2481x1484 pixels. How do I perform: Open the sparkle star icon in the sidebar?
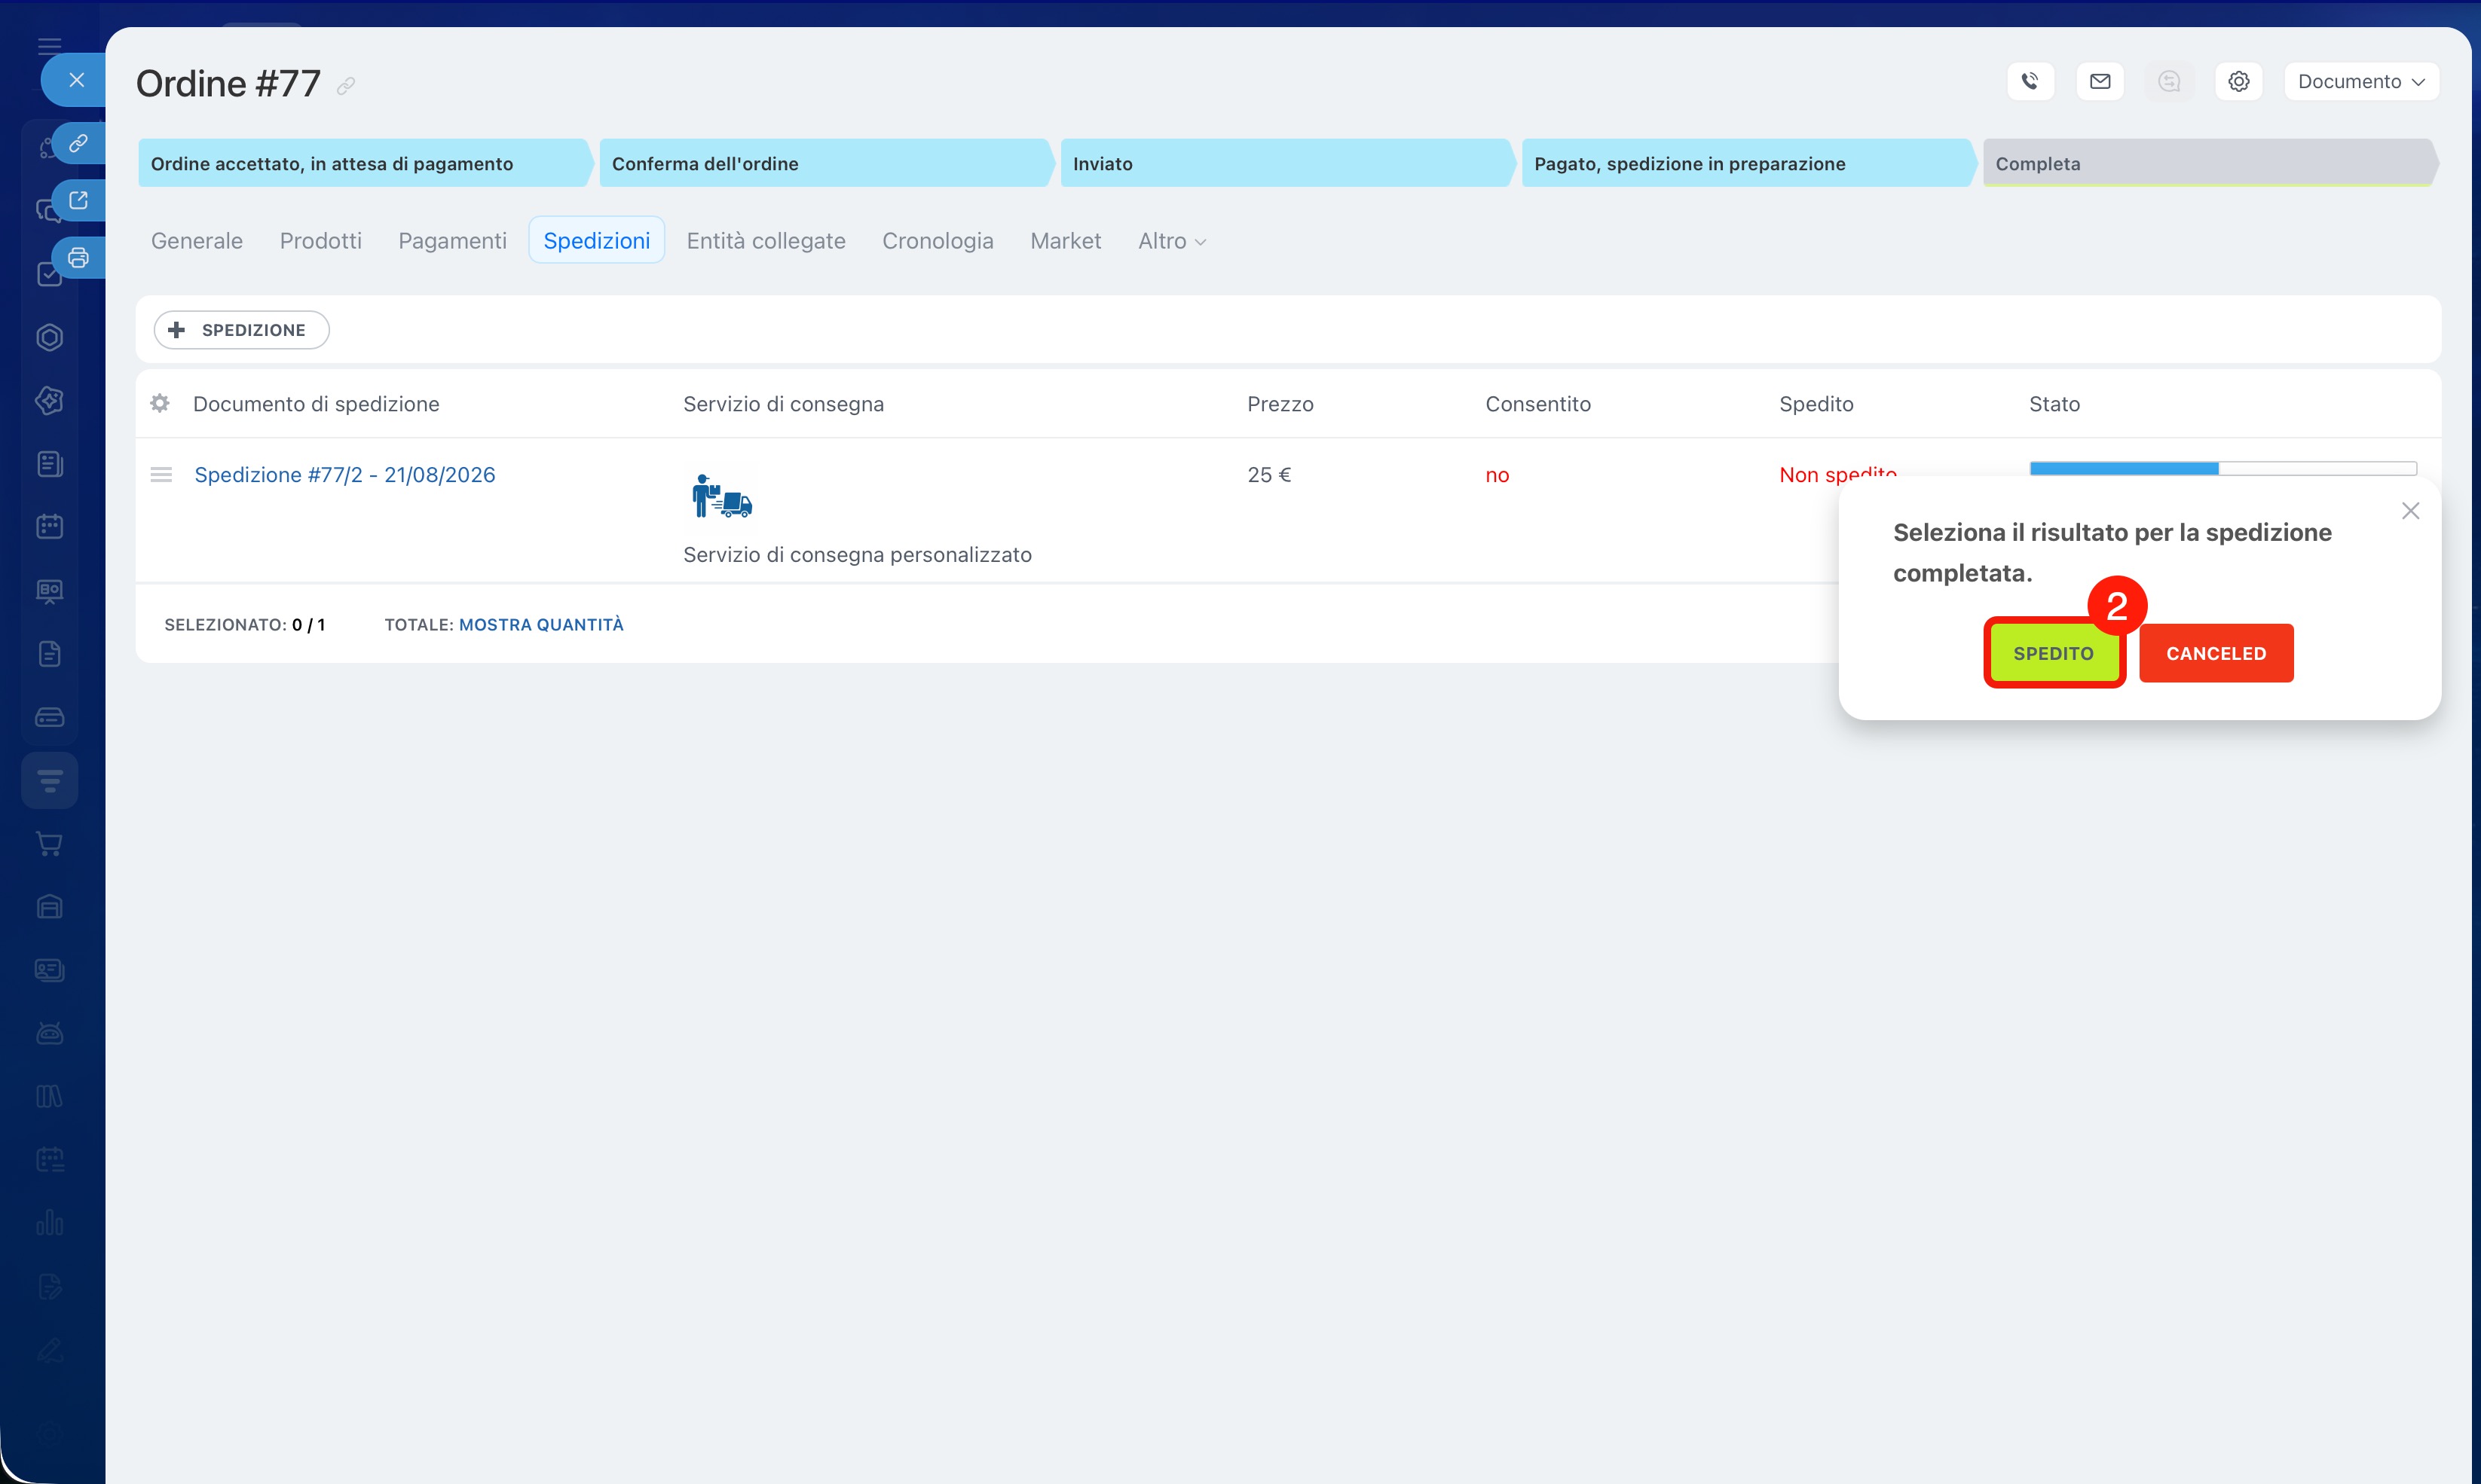pos(49,401)
